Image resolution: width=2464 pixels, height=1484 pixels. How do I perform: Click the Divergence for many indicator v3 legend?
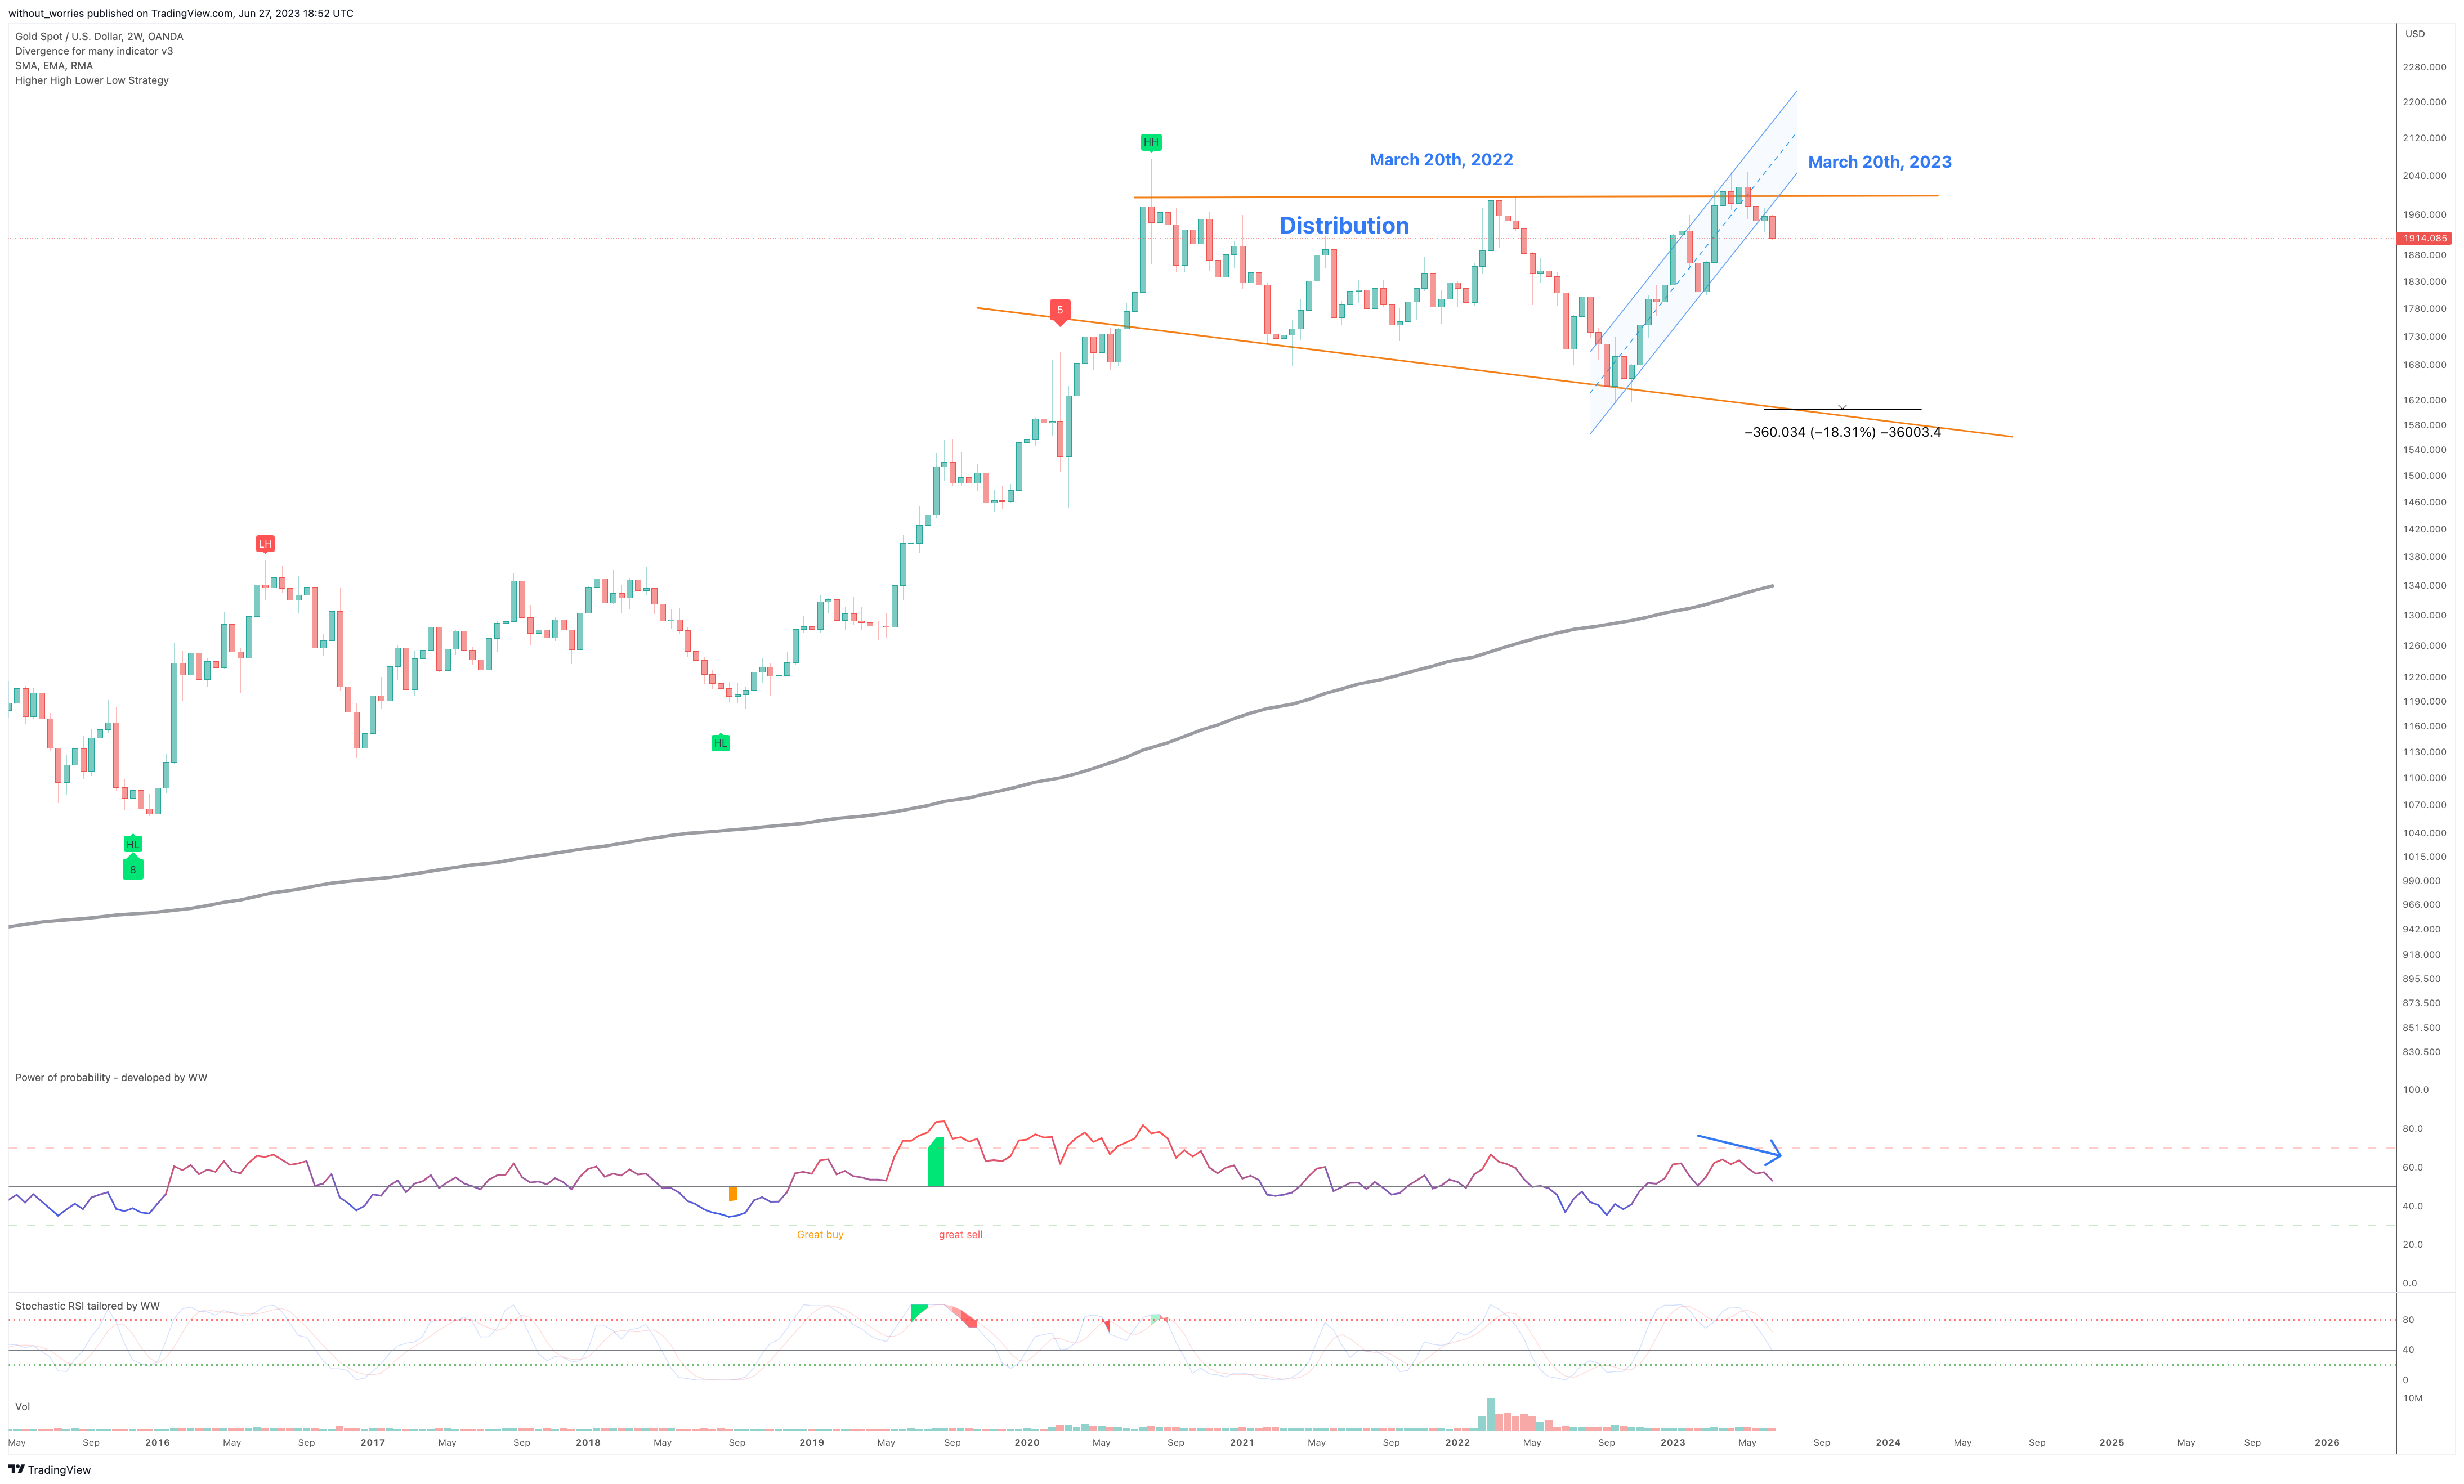click(x=94, y=51)
